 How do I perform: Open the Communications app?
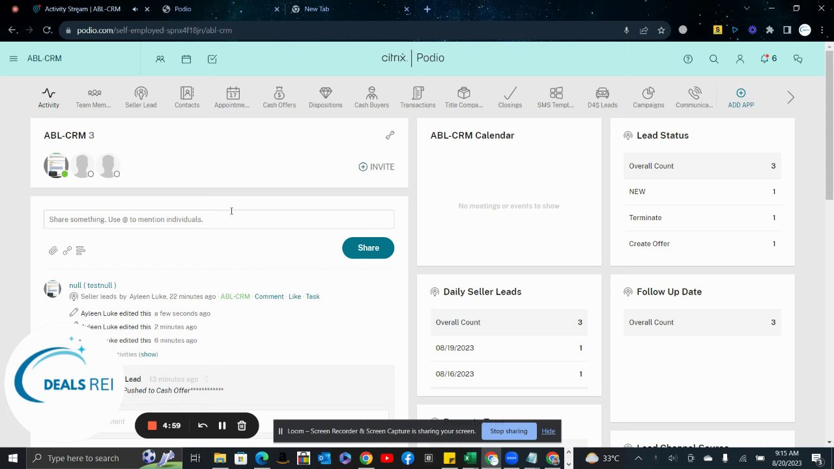pyautogui.click(x=695, y=97)
